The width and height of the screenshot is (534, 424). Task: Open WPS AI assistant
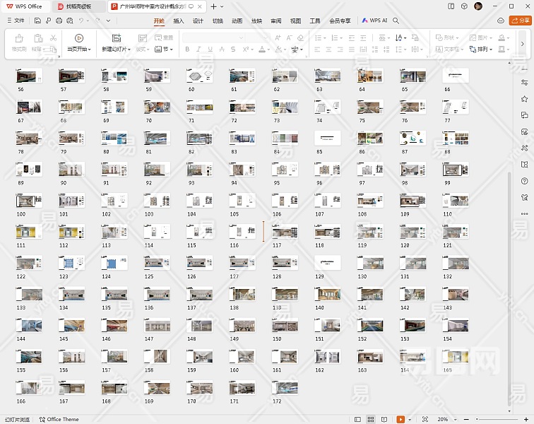click(374, 20)
